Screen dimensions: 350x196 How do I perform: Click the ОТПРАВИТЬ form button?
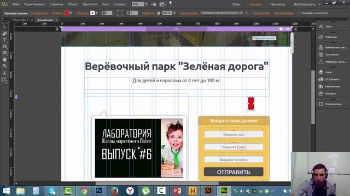click(234, 172)
